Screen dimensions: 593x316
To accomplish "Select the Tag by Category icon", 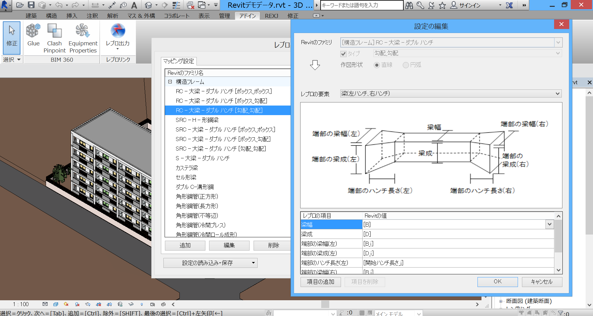I will pos(123,5).
